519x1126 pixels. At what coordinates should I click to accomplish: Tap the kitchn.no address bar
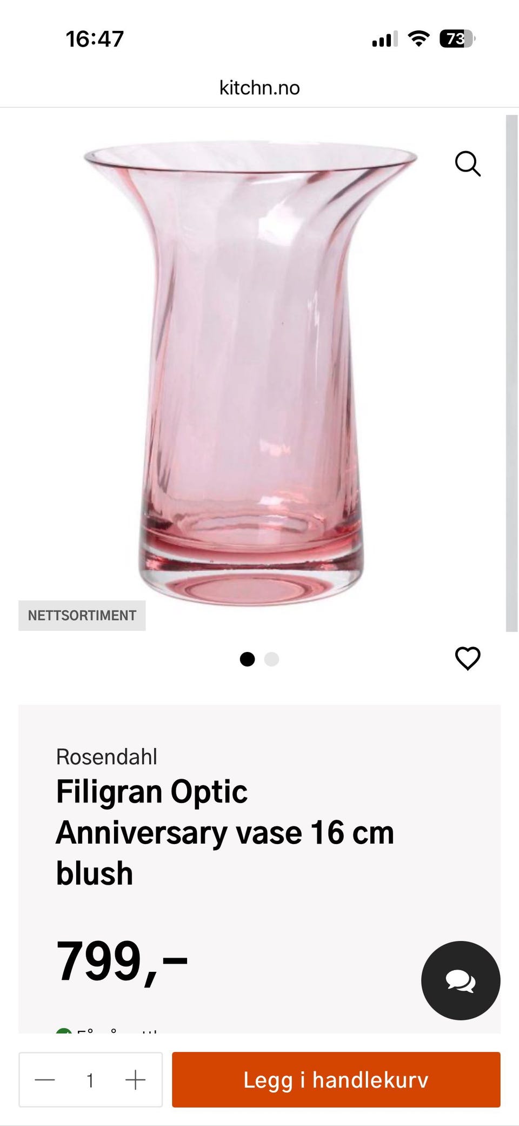click(x=259, y=88)
